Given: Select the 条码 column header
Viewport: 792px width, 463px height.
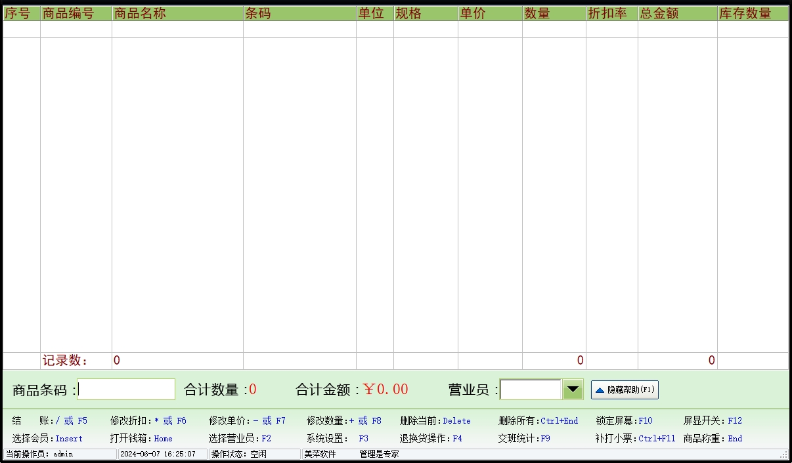Looking at the screenshot, I should tap(299, 14).
